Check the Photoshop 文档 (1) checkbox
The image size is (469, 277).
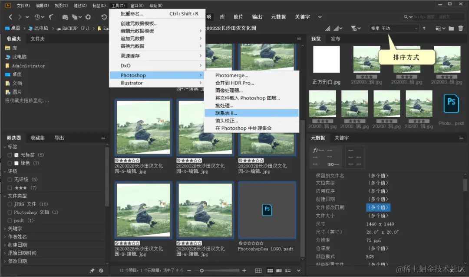[x=10, y=213]
